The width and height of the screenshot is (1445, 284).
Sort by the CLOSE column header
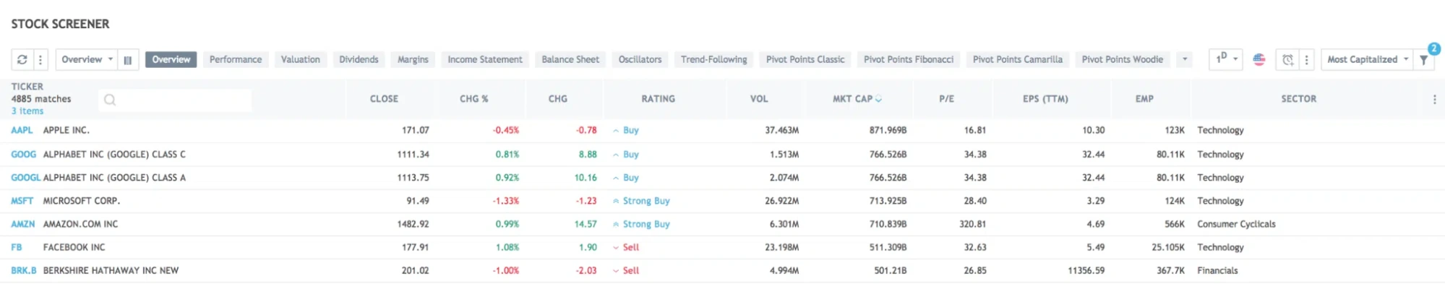pos(385,99)
